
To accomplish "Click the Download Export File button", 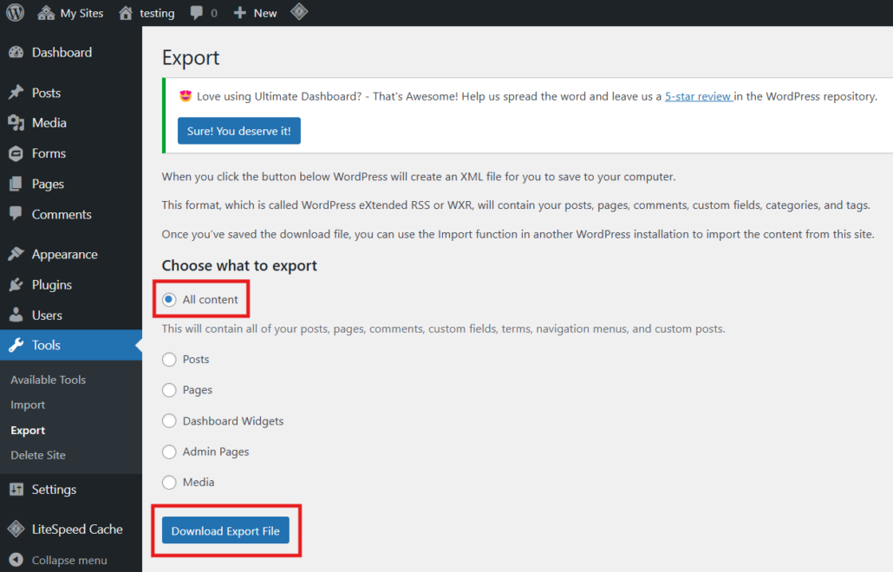I will click(x=225, y=530).
